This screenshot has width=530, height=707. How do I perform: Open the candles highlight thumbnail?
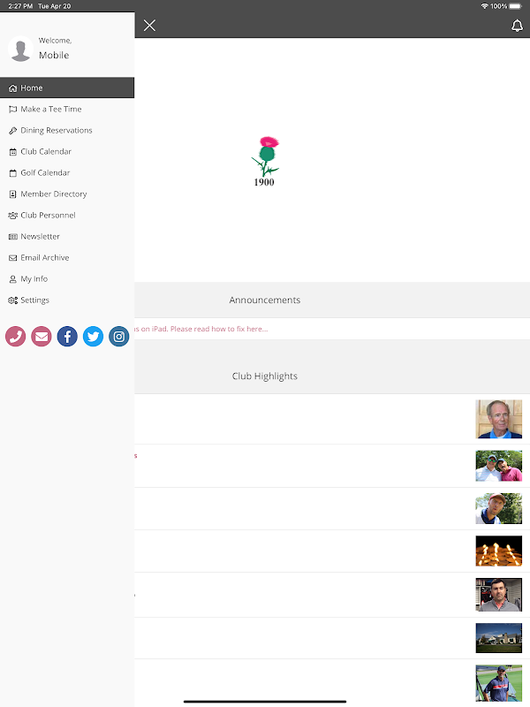[498, 551]
